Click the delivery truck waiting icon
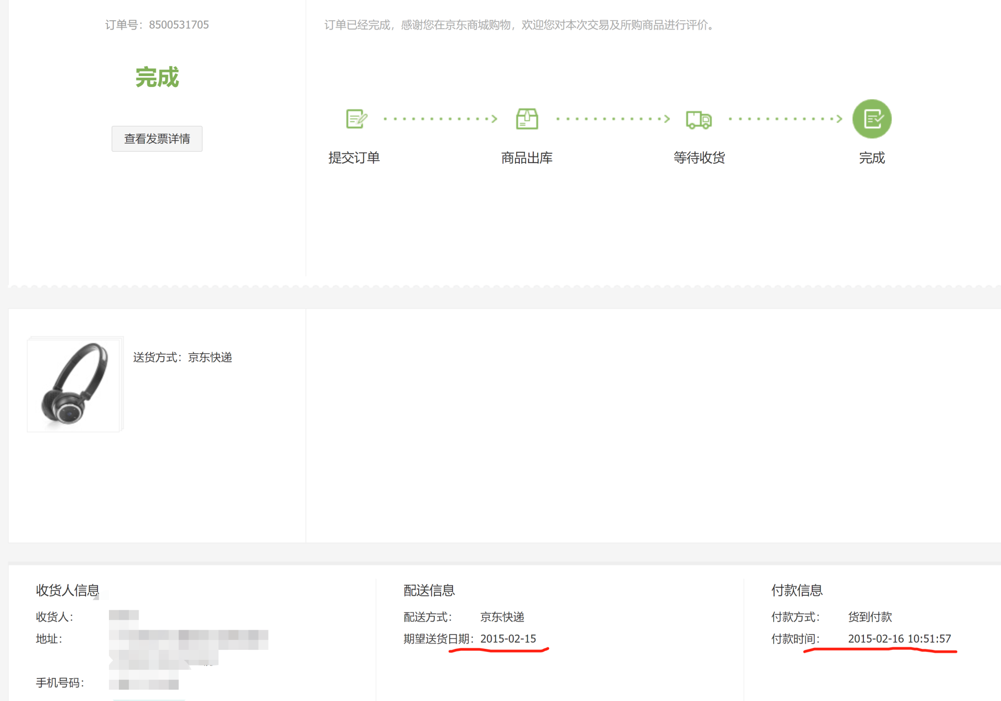Viewport: 1001px width, 701px height. click(699, 119)
